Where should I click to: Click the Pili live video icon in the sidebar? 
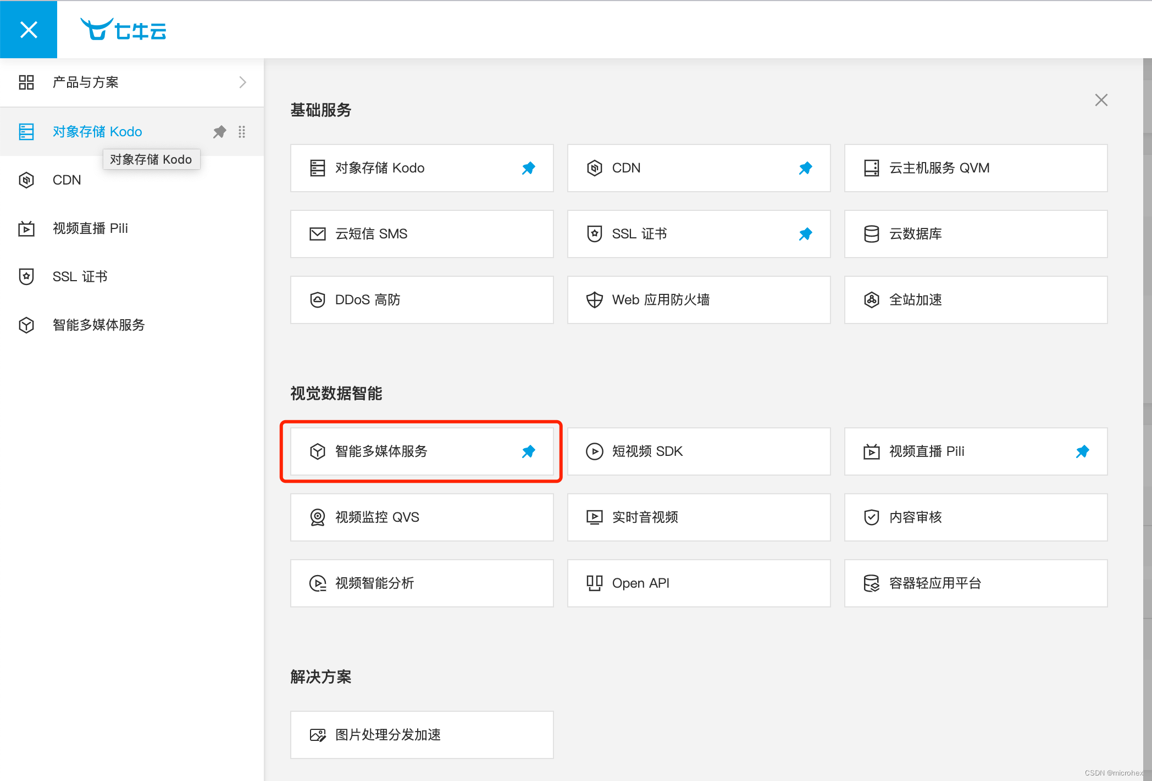coord(26,228)
